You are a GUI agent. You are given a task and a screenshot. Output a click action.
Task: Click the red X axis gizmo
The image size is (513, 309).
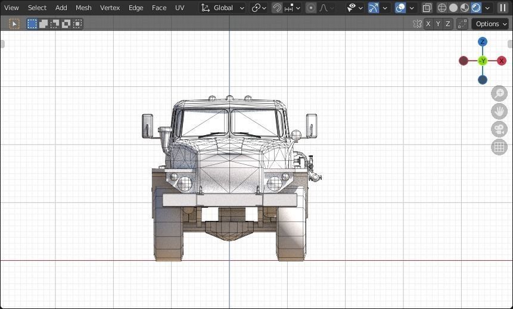tap(502, 61)
